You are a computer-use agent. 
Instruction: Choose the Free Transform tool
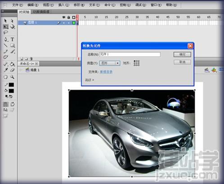pyautogui.click(x=6, y=27)
